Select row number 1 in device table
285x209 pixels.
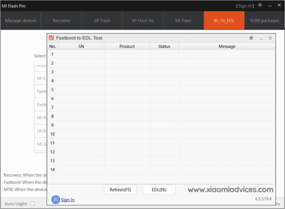(161, 54)
